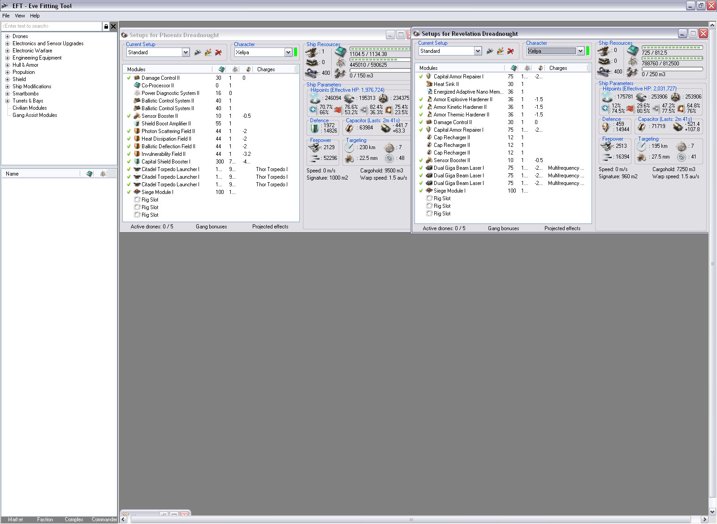
Task: Expand the Hull & Armor category
Action: point(7,65)
